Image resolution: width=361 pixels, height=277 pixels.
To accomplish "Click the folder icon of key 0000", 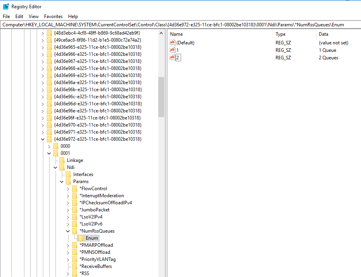I will click(x=56, y=146).
